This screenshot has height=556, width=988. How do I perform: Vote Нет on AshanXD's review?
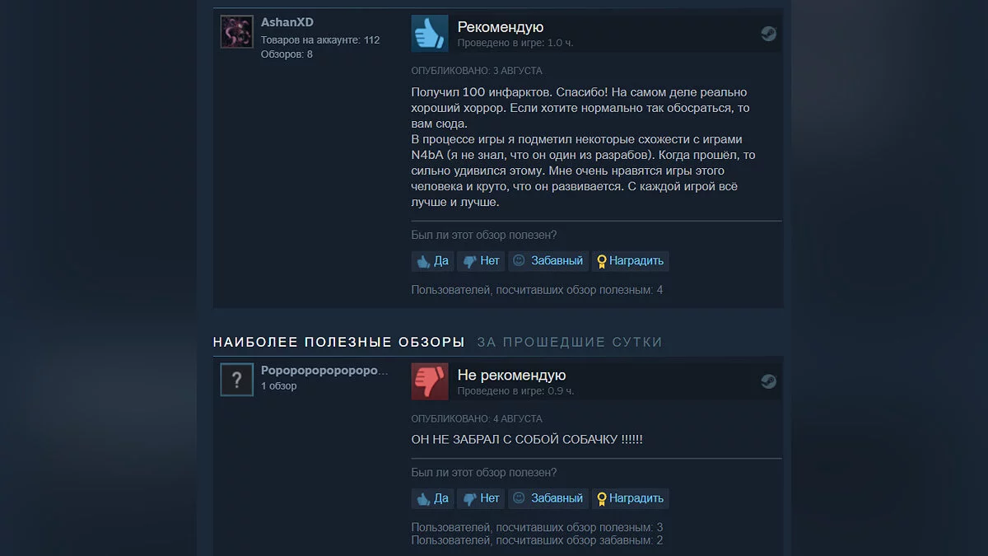tap(481, 261)
